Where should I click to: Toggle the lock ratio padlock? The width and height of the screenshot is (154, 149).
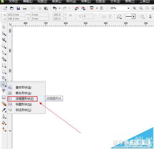[71, 15]
